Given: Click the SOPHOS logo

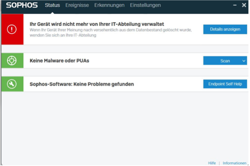Looking at the screenshot, I should tap(22, 5).
